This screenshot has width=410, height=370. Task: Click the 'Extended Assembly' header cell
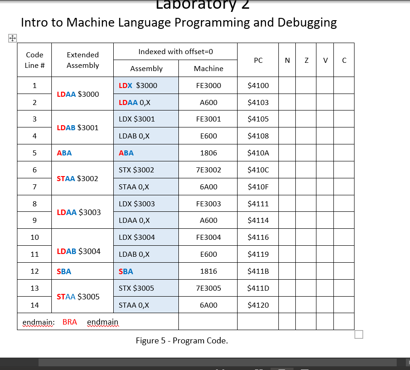coord(83,60)
